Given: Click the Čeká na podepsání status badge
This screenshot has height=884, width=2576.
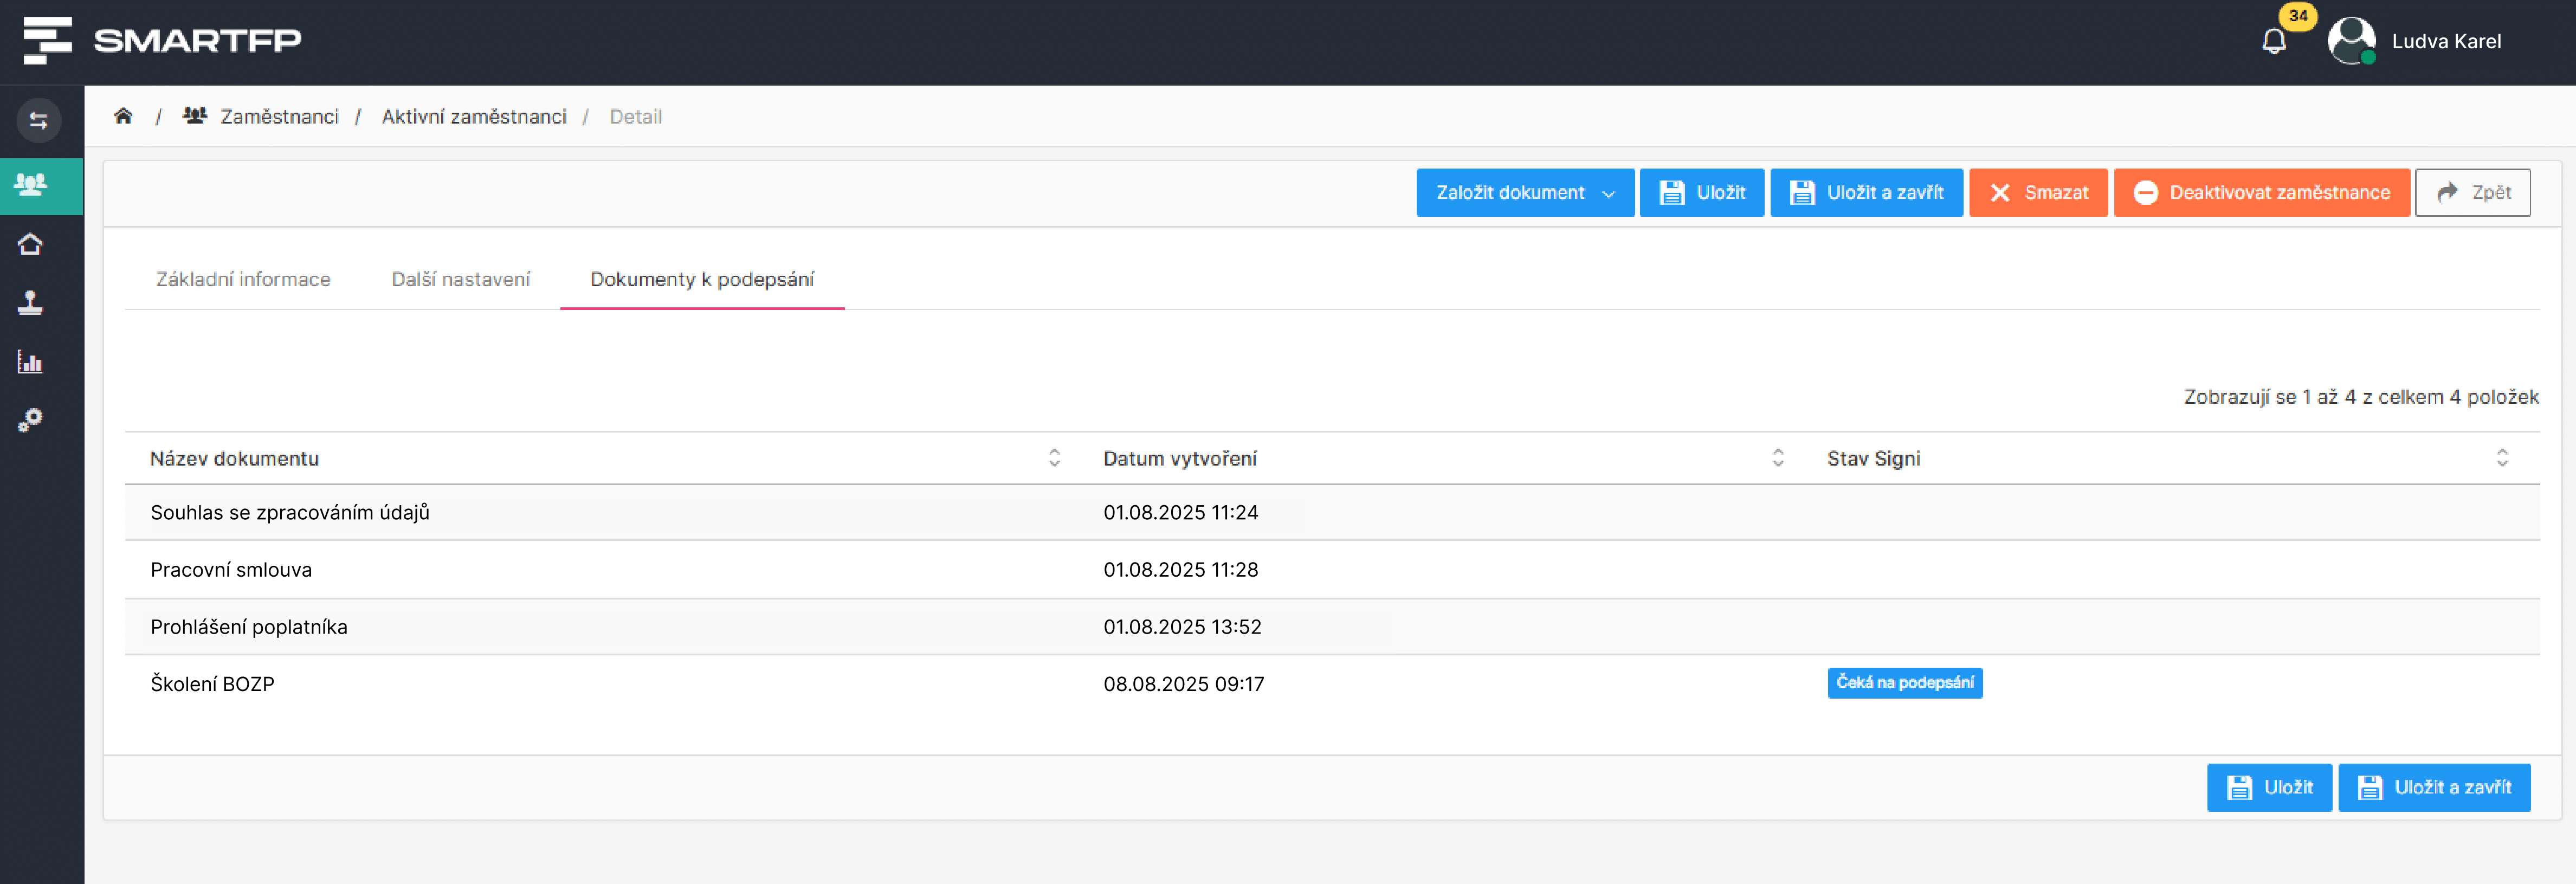Looking at the screenshot, I should [x=1904, y=683].
